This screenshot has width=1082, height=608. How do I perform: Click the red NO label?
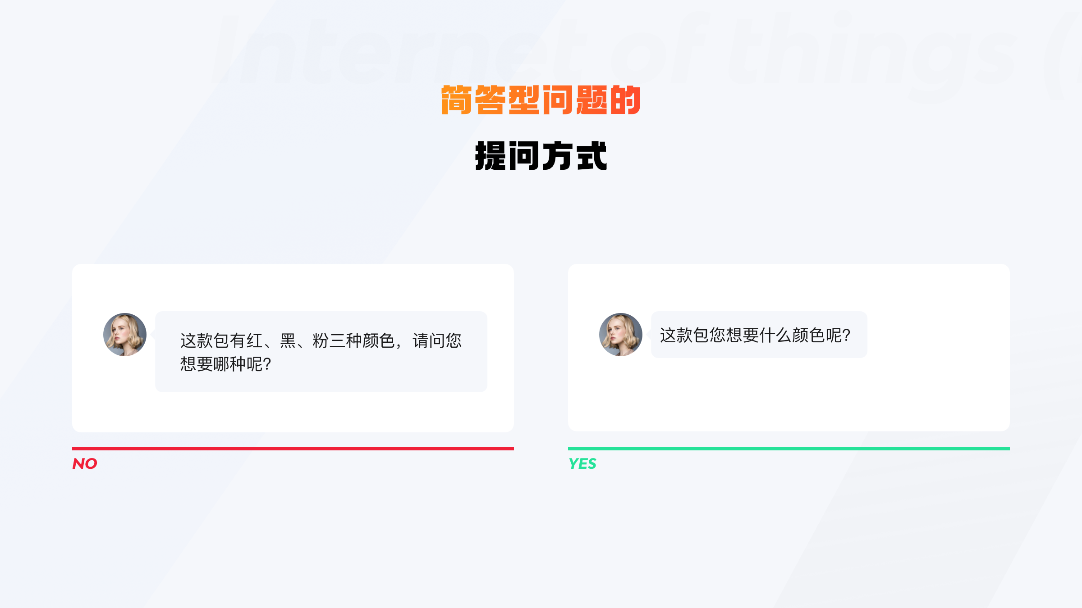click(85, 463)
